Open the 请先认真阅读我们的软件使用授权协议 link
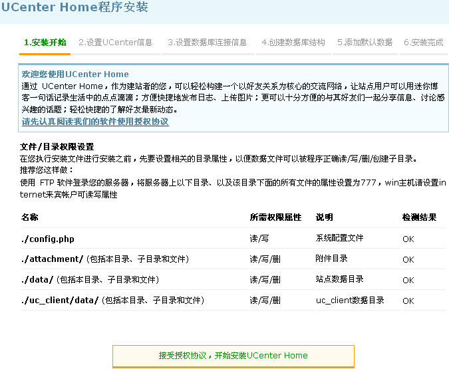Screen dimensions: 449x369 pyautogui.click(x=95, y=122)
